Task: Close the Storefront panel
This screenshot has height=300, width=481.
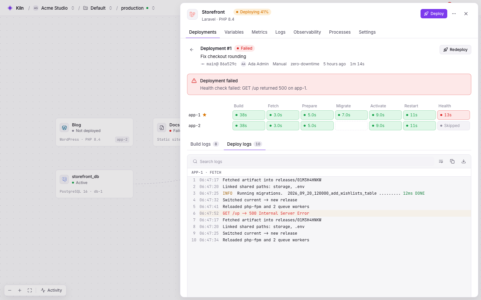Action: (466, 14)
